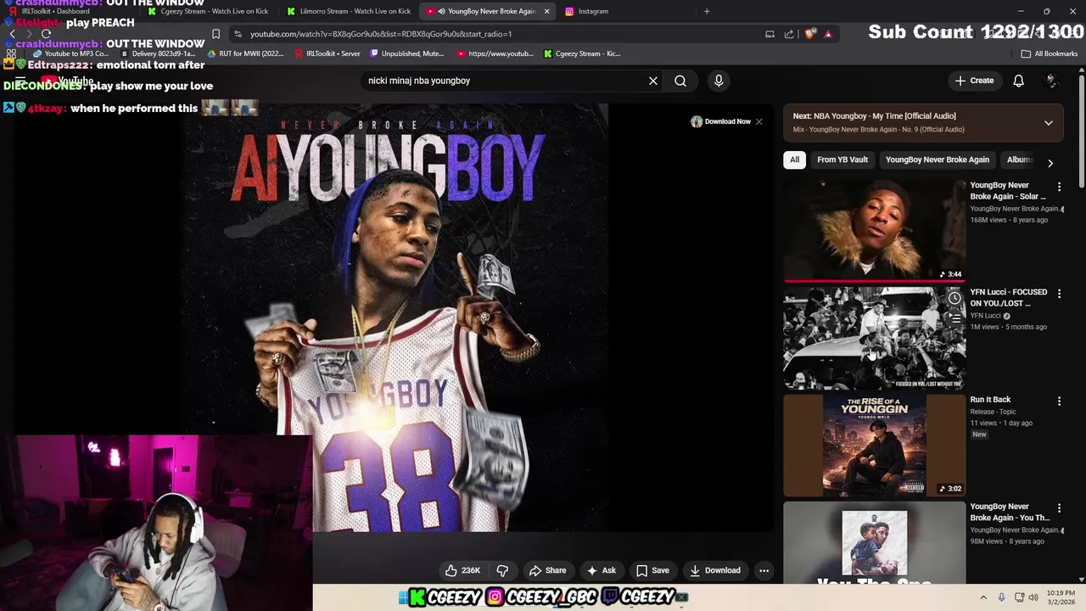Open the YFN Lucci Focused On You thumbnail
Viewport: 1086px width, 611px height.
point(875,338)
